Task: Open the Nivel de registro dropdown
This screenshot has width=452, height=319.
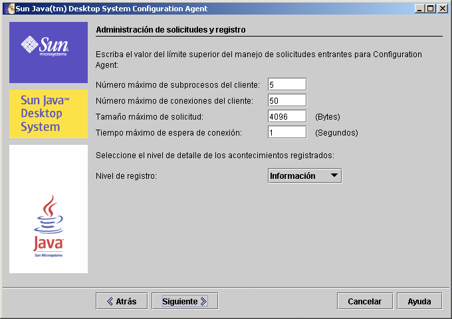Action: pos(304,175)
